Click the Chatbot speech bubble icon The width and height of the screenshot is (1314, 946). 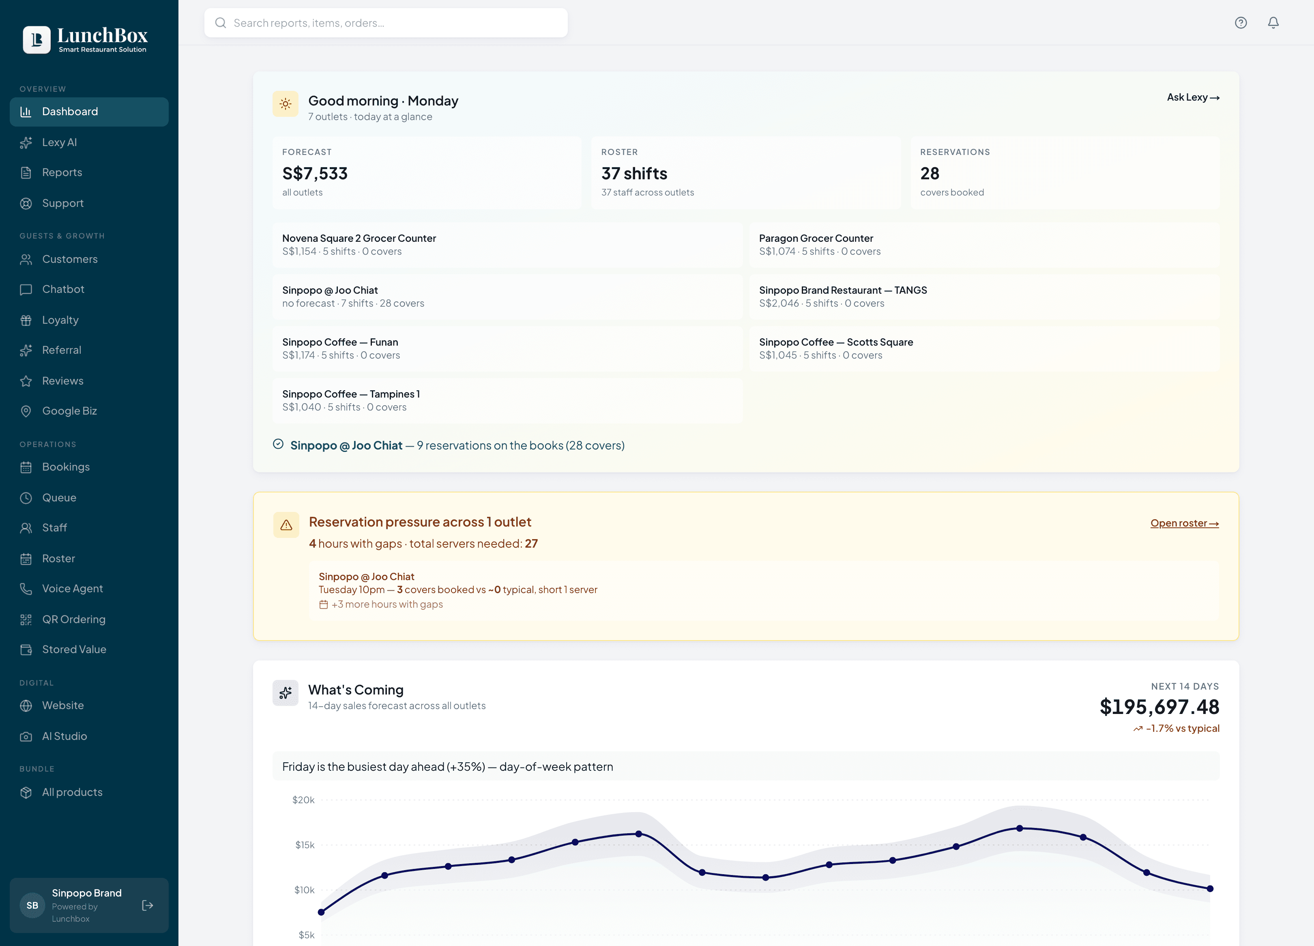(x=26, y=289)
